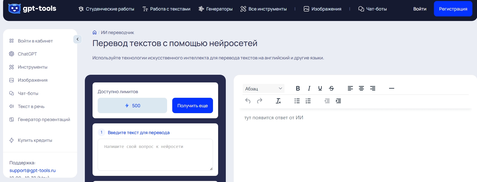Click the Войти login link
This screenshot has width=477, height=182.
tap(420, 9)
